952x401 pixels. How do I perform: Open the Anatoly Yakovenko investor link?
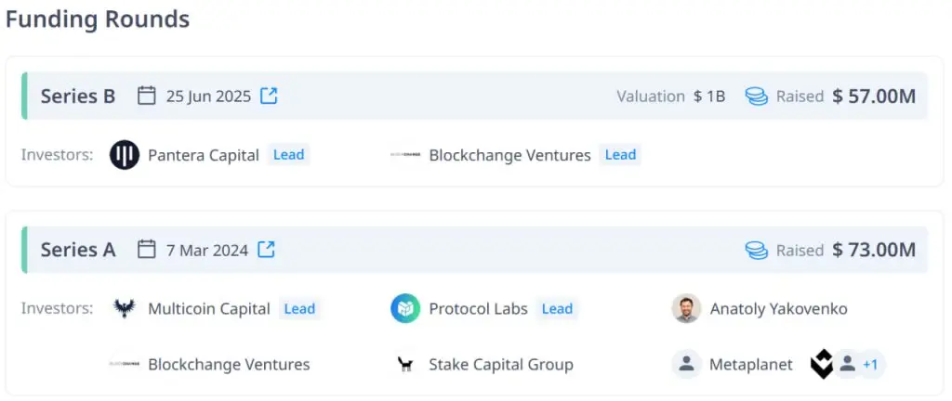pos(778,309)
